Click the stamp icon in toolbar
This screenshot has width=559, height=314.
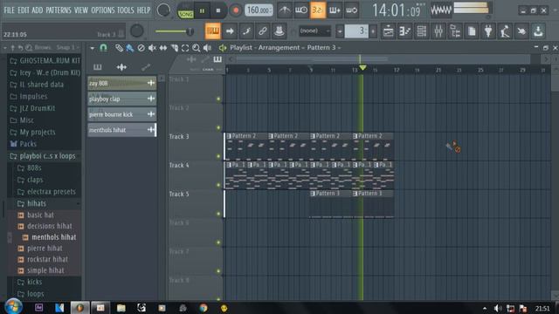(279, 31)
